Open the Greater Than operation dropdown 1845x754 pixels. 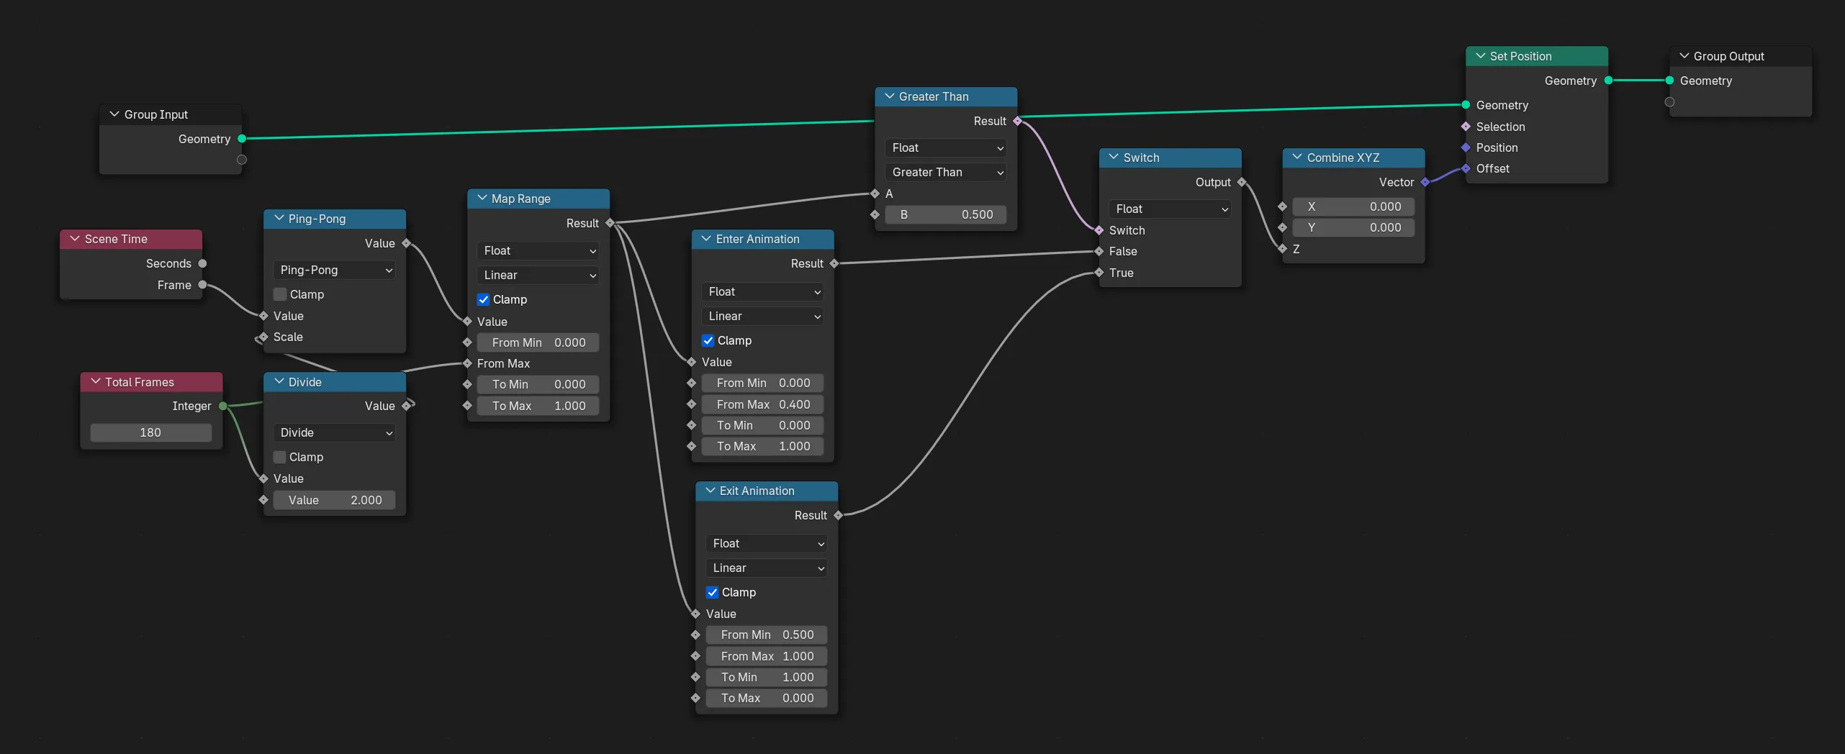click(945, 172)
